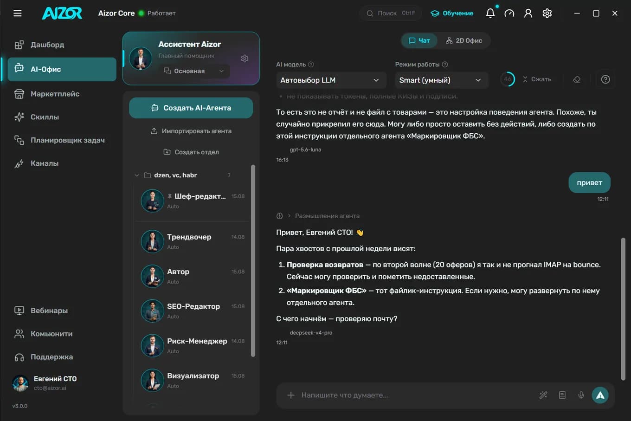This screenshot has height=421, width=631.
Task: Open the chat help question-mark button
Action: 605,79
